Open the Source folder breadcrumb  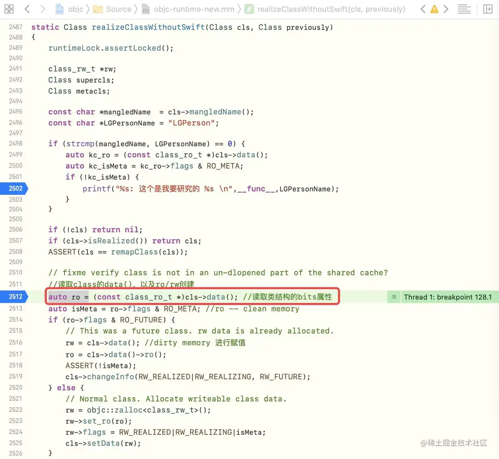tap(112, 9)
